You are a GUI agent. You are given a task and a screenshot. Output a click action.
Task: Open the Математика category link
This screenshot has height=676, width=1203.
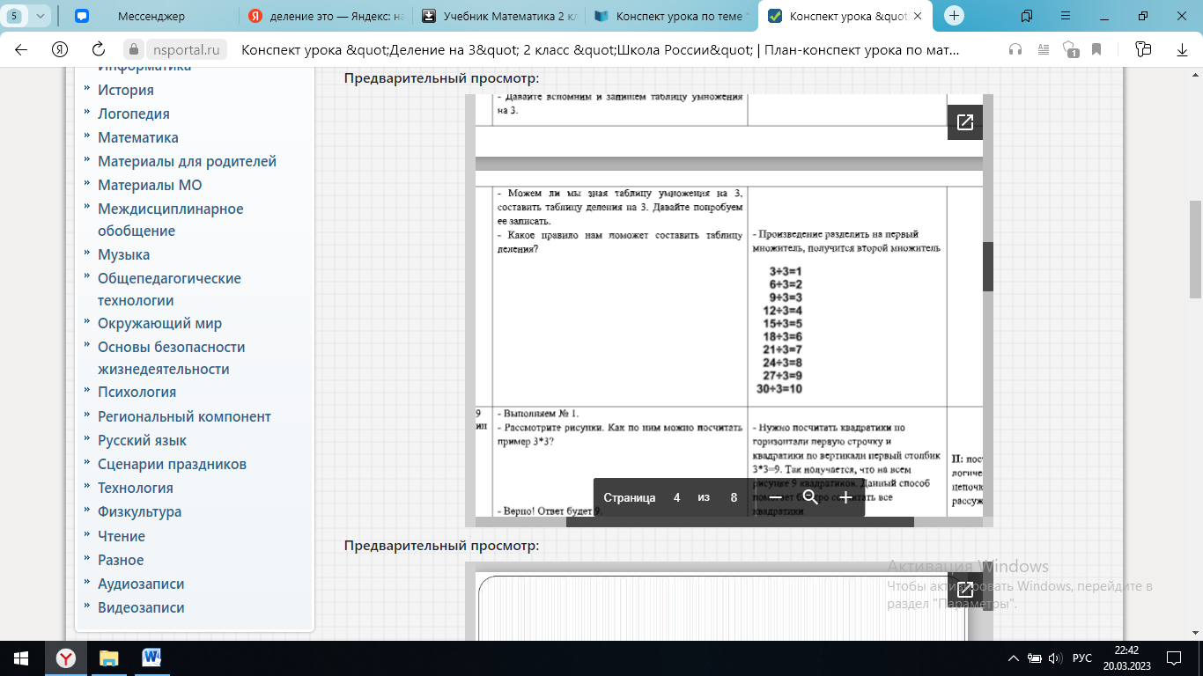[138, 137]
